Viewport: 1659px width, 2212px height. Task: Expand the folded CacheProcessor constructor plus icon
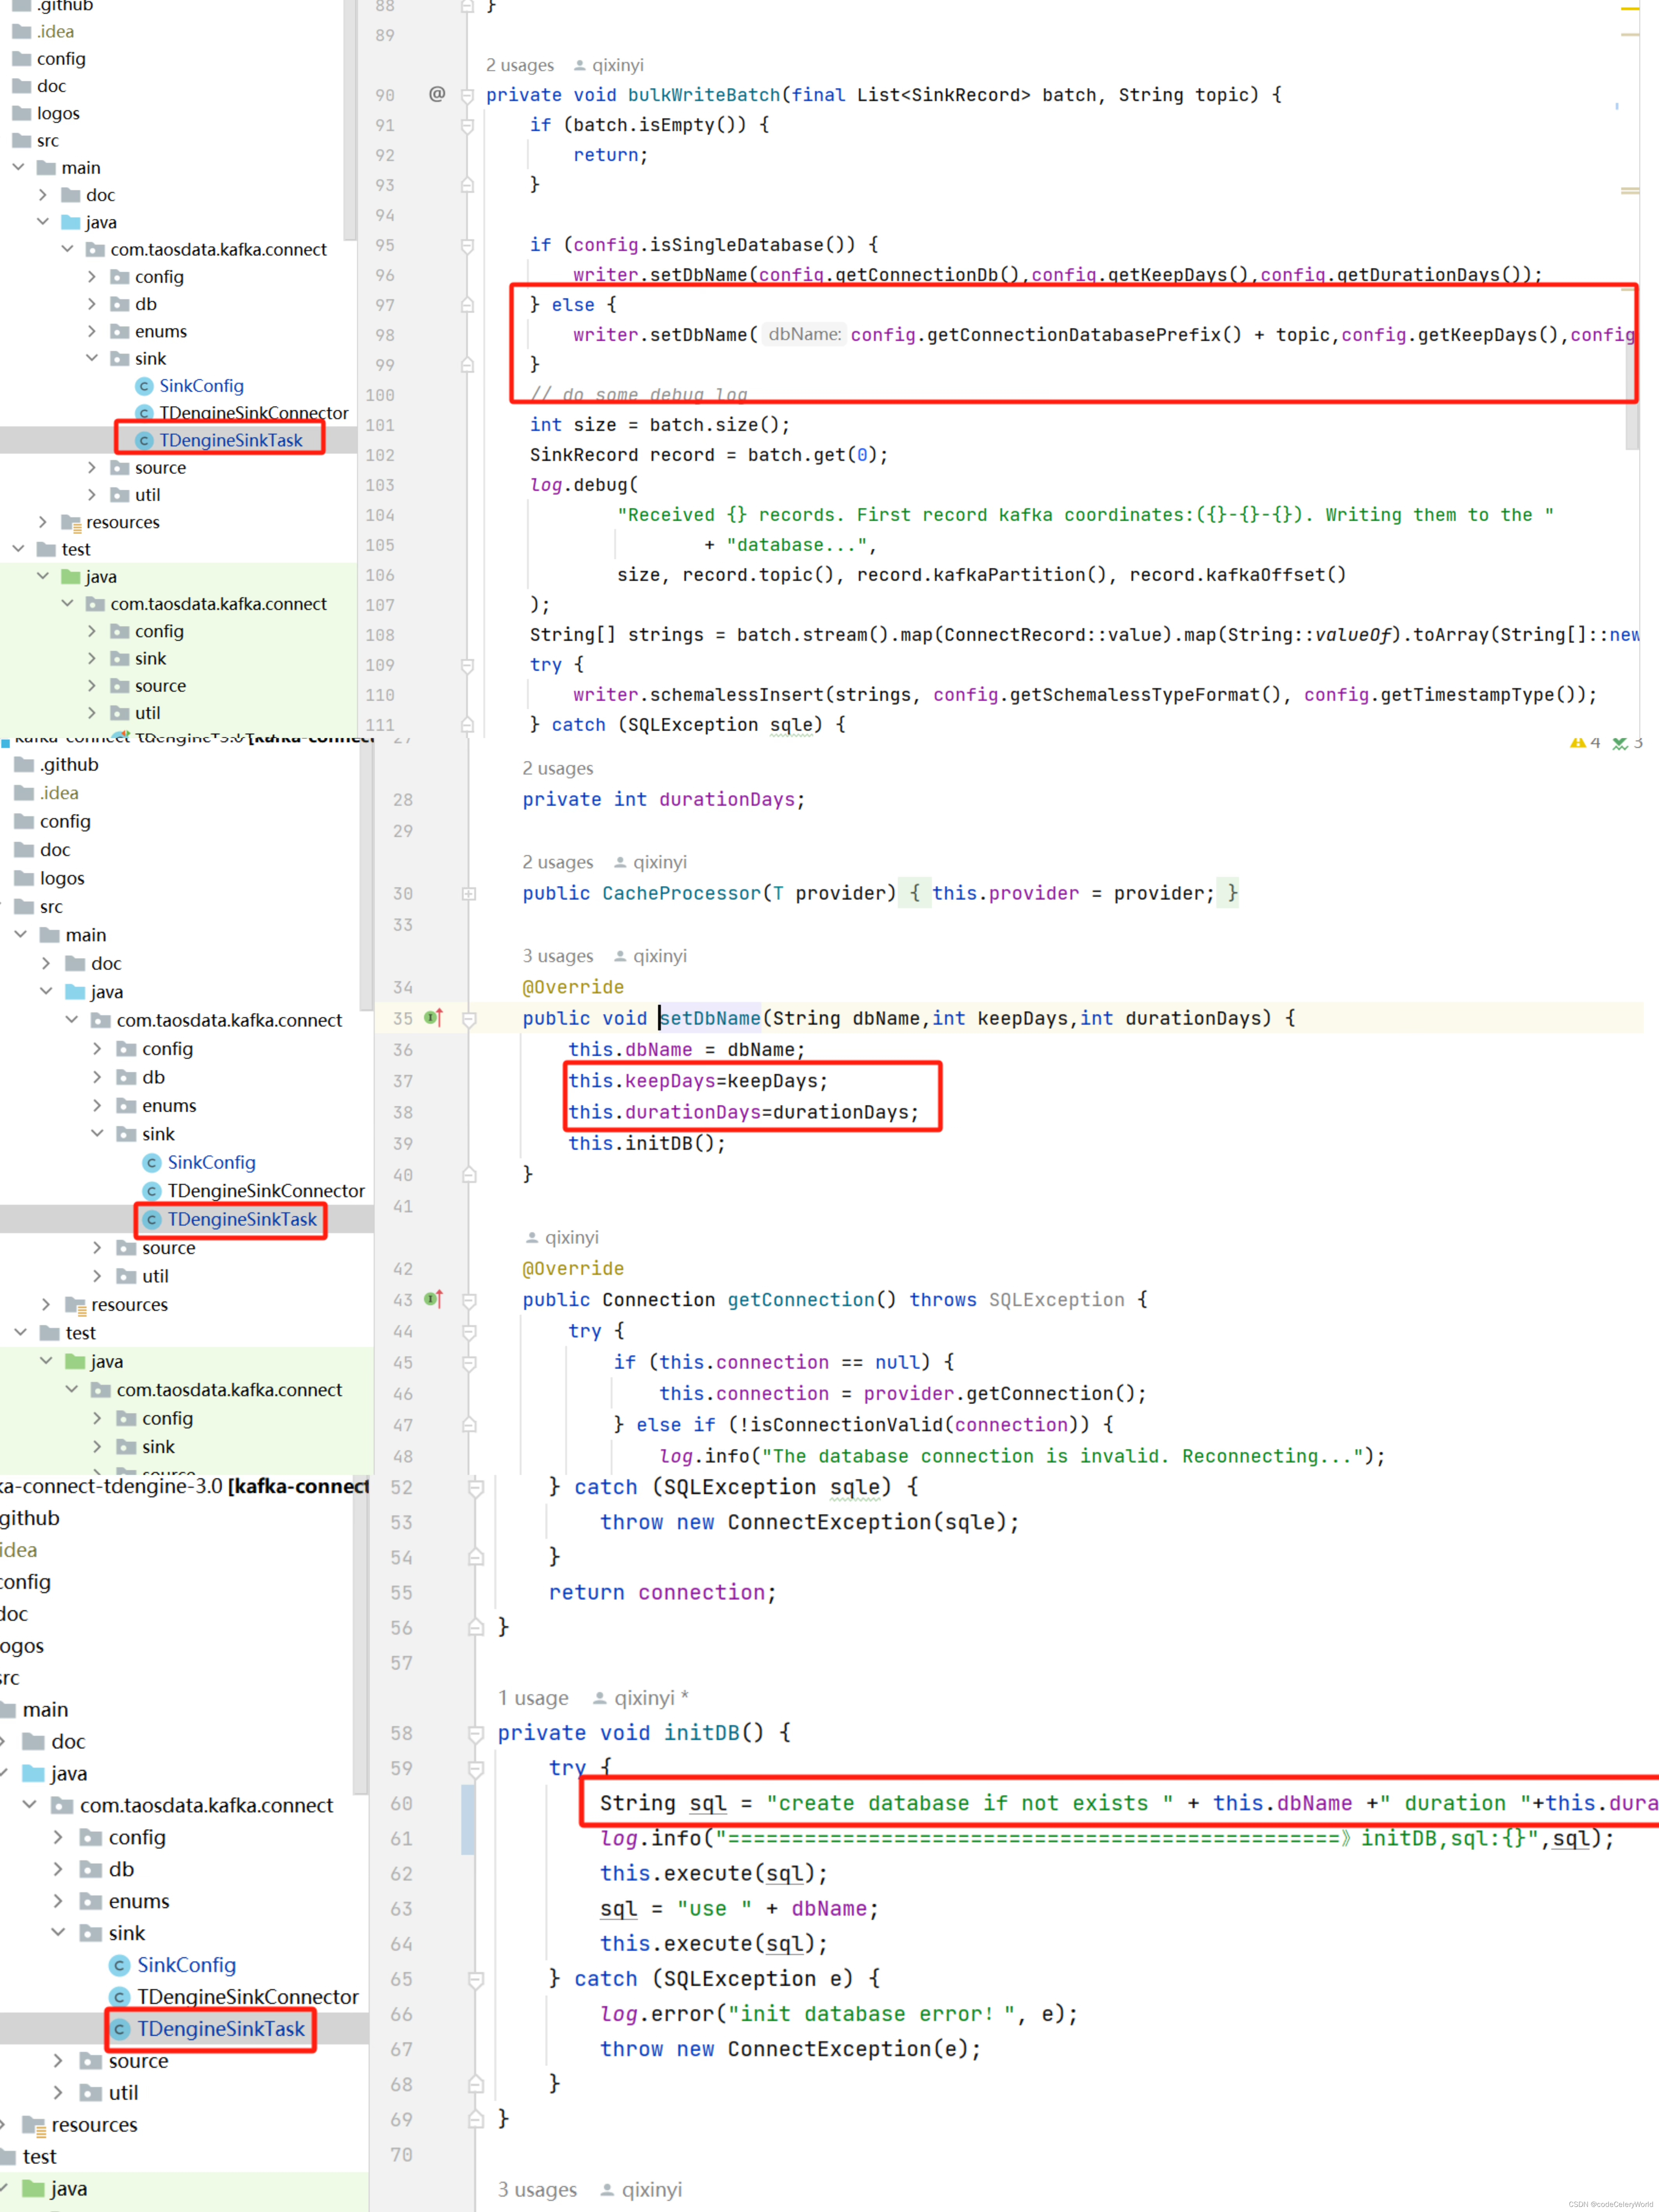point(468,893)
